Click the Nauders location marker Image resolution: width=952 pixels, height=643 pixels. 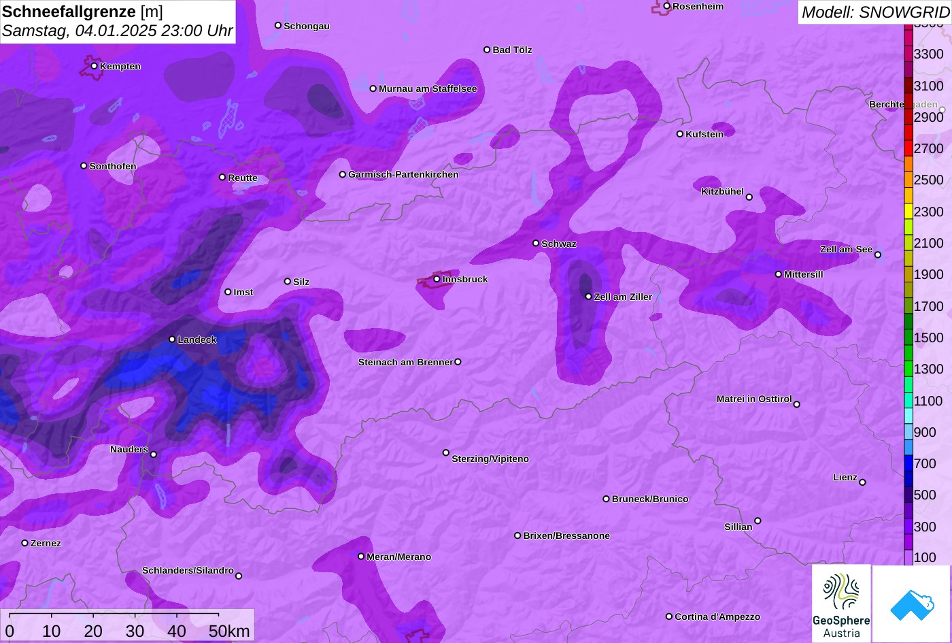click(153, 455)
